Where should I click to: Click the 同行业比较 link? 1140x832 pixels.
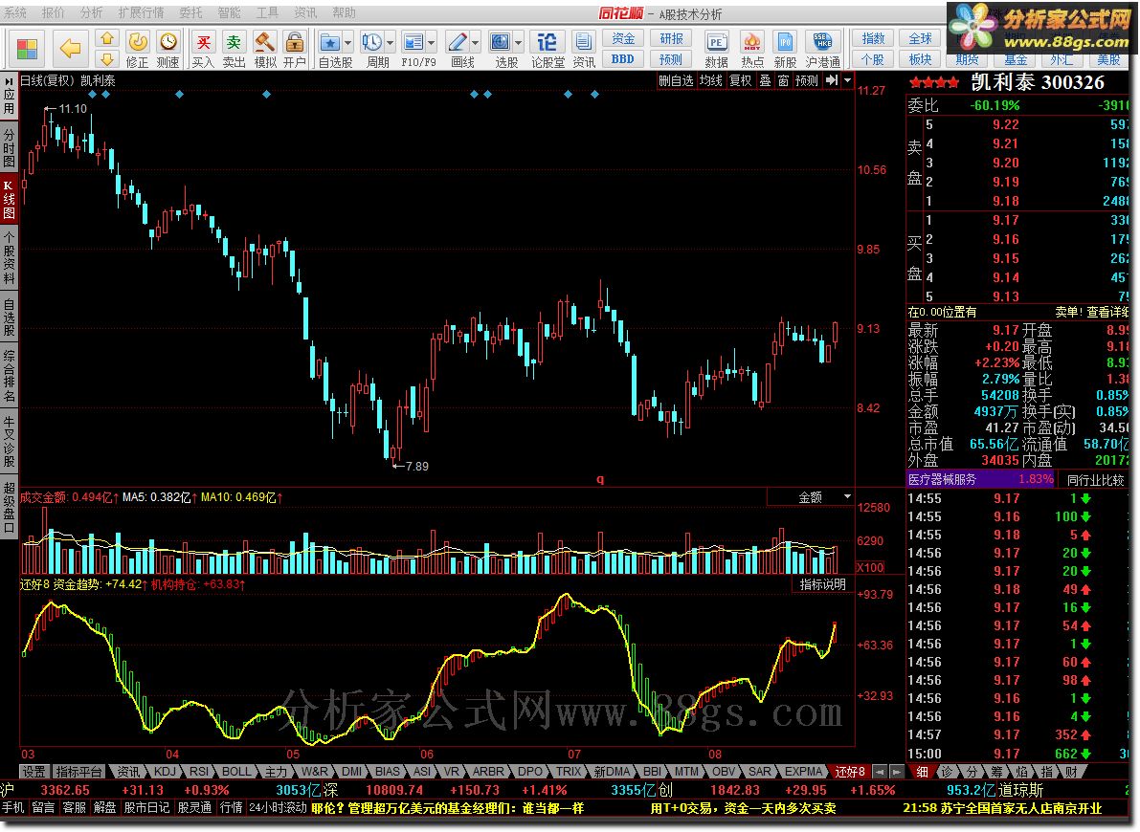(1095, 479)
